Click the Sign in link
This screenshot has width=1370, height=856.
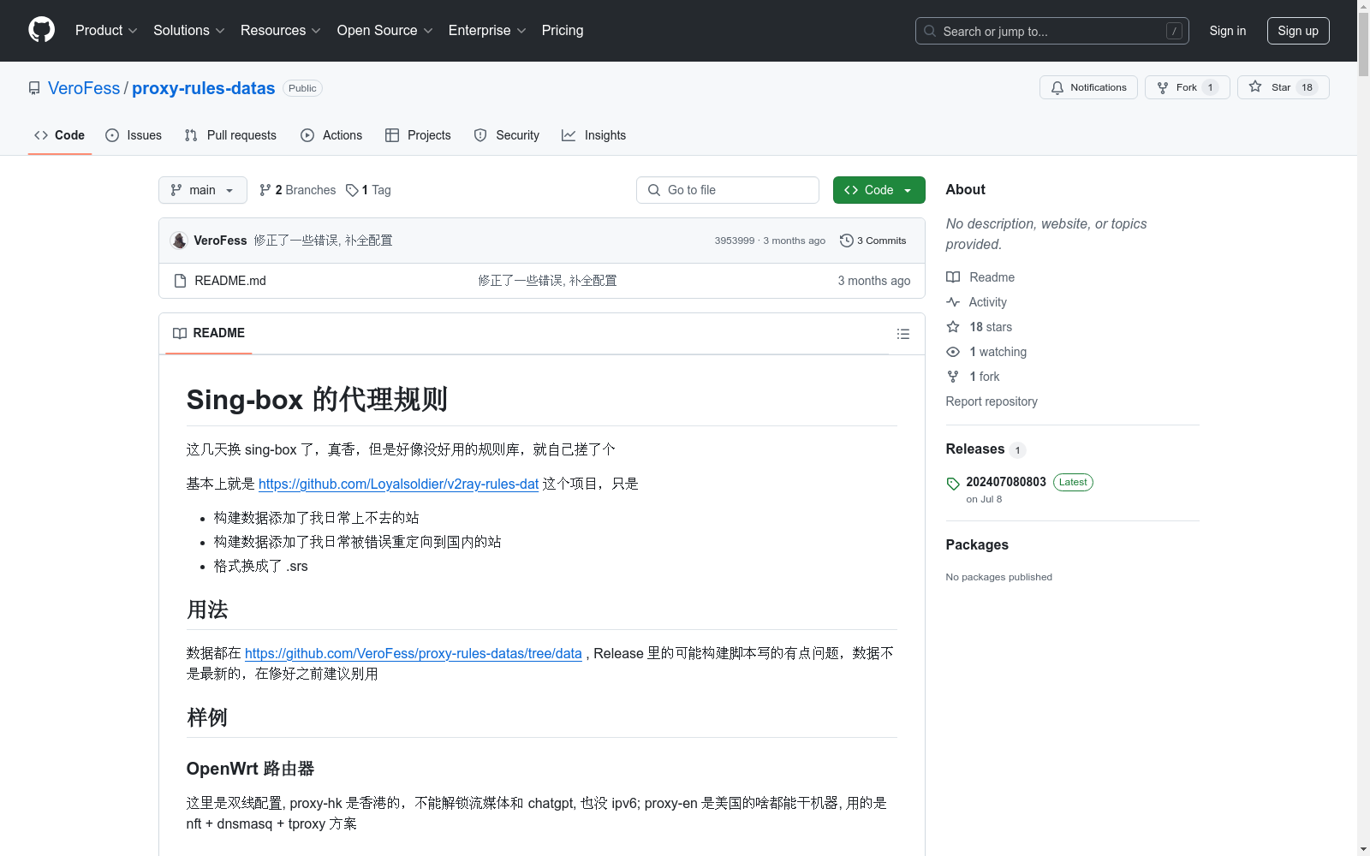tap(1227, 31)
